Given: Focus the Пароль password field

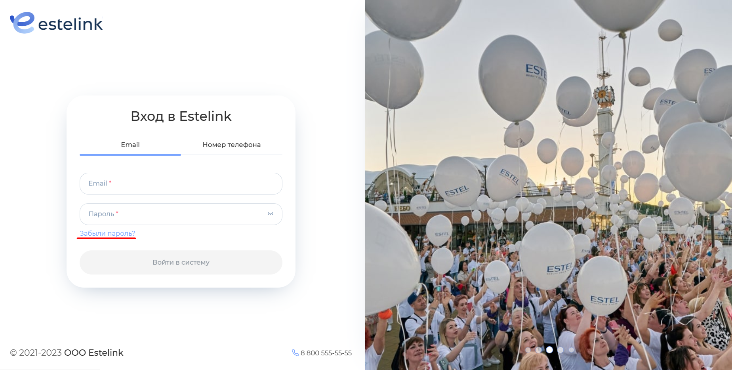Looking at the screenshot, I should (x=181, y=214).
